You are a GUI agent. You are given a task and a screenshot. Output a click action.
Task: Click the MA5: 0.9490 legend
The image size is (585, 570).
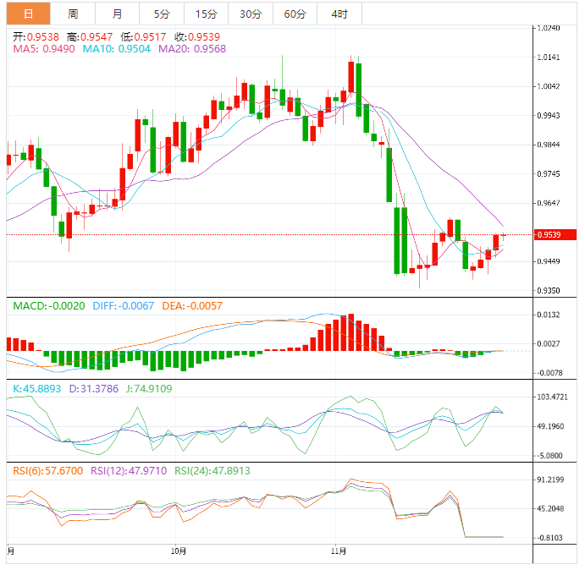[44, 49]
